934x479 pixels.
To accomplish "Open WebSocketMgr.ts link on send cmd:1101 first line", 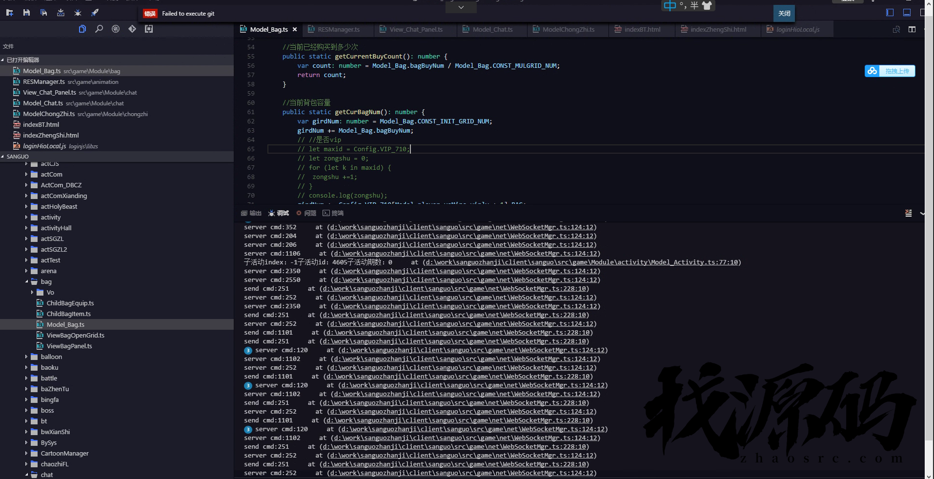I will (458, 332).
